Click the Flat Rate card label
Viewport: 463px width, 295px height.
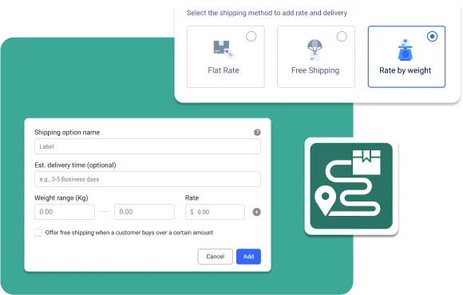pos(224,70)
